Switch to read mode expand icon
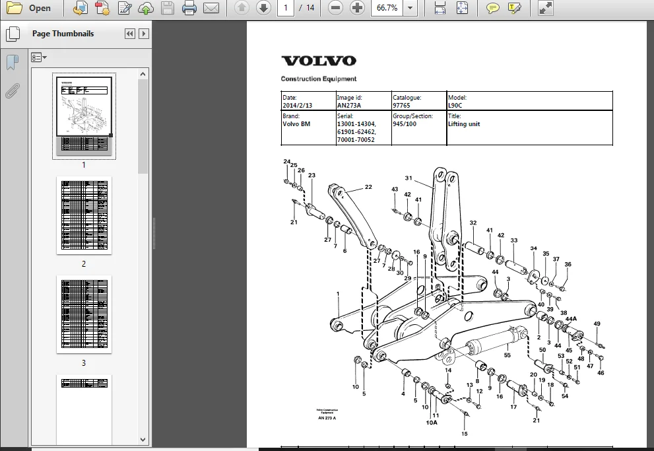 (546, 8)
